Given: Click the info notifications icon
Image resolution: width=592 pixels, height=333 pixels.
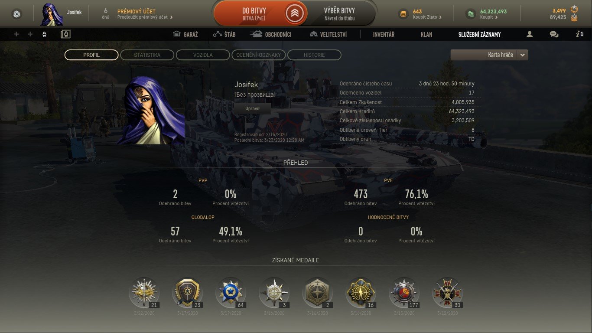Looking at the screenshot, I should click(x=580, y=34).
